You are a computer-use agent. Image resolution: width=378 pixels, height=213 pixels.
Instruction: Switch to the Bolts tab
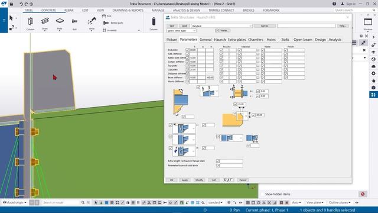point(285,40)
